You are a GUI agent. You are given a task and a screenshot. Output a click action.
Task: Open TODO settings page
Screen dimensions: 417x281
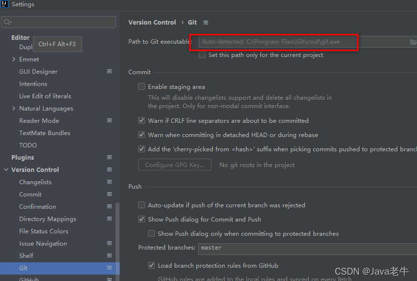28,145
